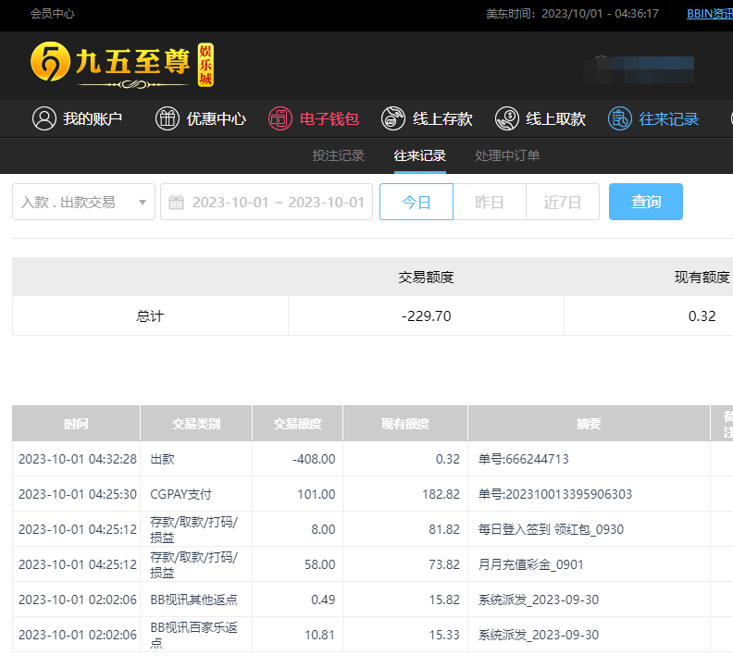The height and width of the screenshot is (668, 733).
Task: Select the 今日 date filter
Action: pyautogui.click(x=416, y=202)
